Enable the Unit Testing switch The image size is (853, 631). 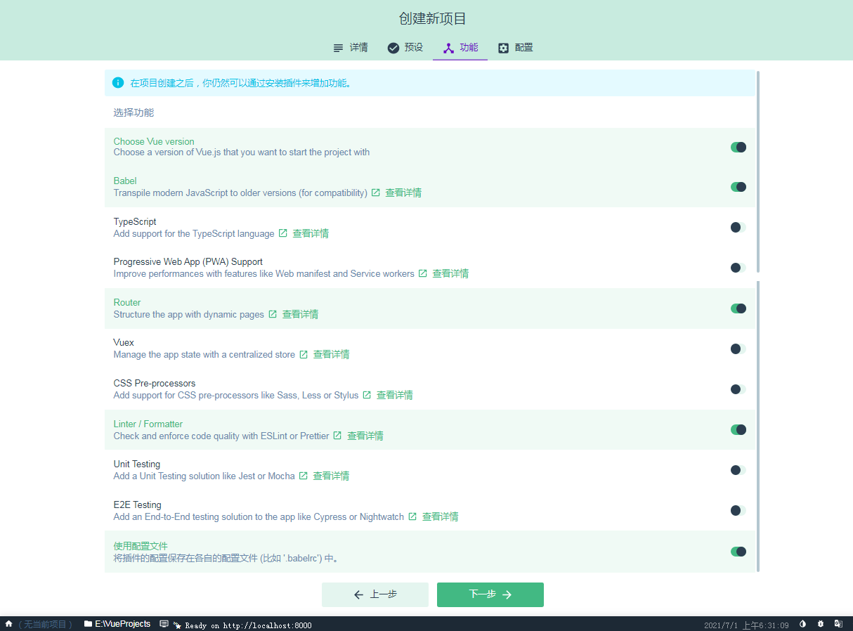738,470
